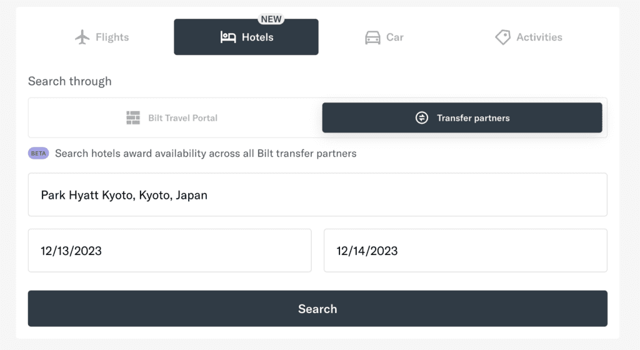Click the car icon
Viewport: 640px width, 350px height.
[x=372, y=37]
